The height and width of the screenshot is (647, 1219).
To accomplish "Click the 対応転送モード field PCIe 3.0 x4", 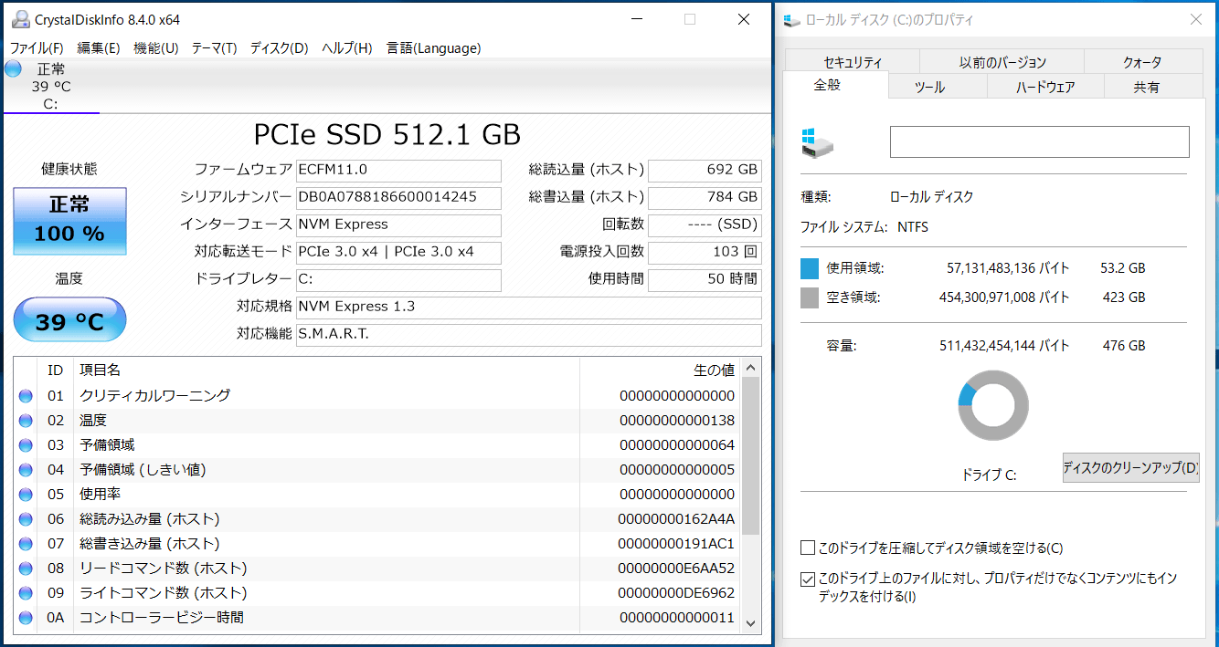I will (398, 253).
